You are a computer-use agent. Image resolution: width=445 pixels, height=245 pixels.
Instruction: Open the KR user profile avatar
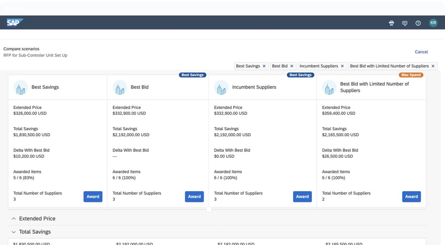(x=433, y=23)
